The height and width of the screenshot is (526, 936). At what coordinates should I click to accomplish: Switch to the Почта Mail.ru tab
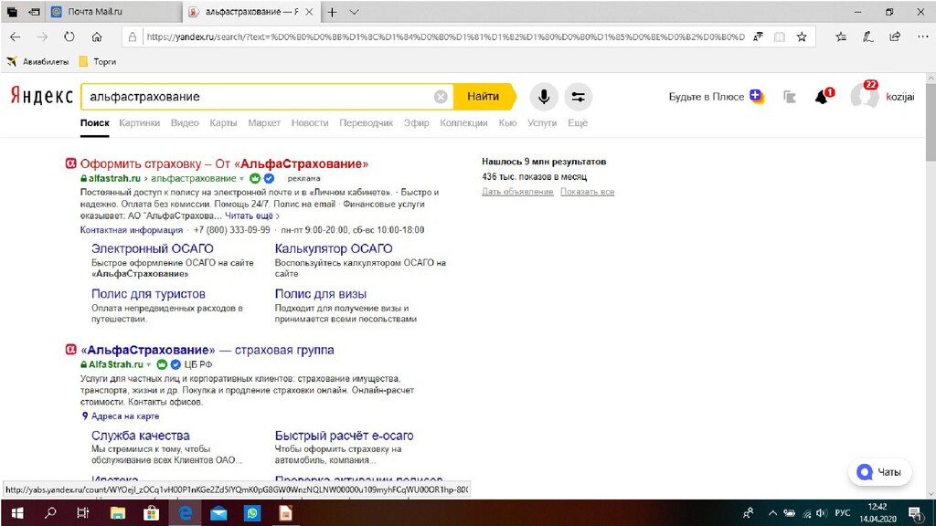point(113,12)
